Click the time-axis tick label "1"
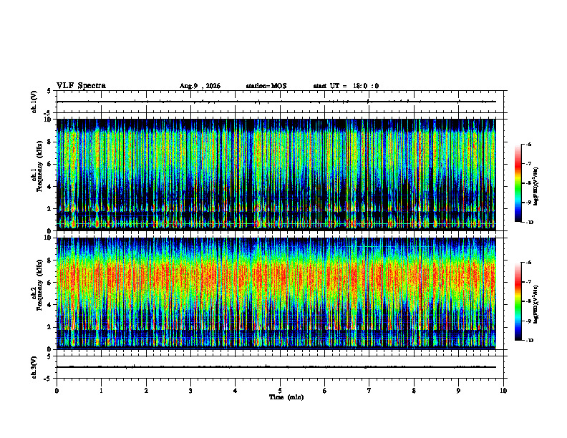 pyautogui.click(x=101, y=391)
